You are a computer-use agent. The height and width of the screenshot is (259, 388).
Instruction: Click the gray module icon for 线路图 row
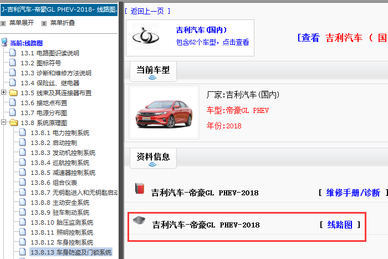click(139, 220)
